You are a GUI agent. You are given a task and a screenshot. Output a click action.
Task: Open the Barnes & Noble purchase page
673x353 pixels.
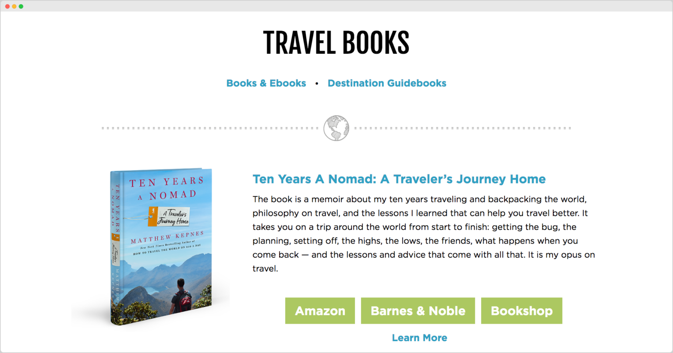(x=418, y=311)
